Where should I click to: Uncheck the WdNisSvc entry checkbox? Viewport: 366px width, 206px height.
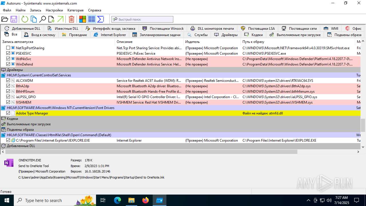8,59
